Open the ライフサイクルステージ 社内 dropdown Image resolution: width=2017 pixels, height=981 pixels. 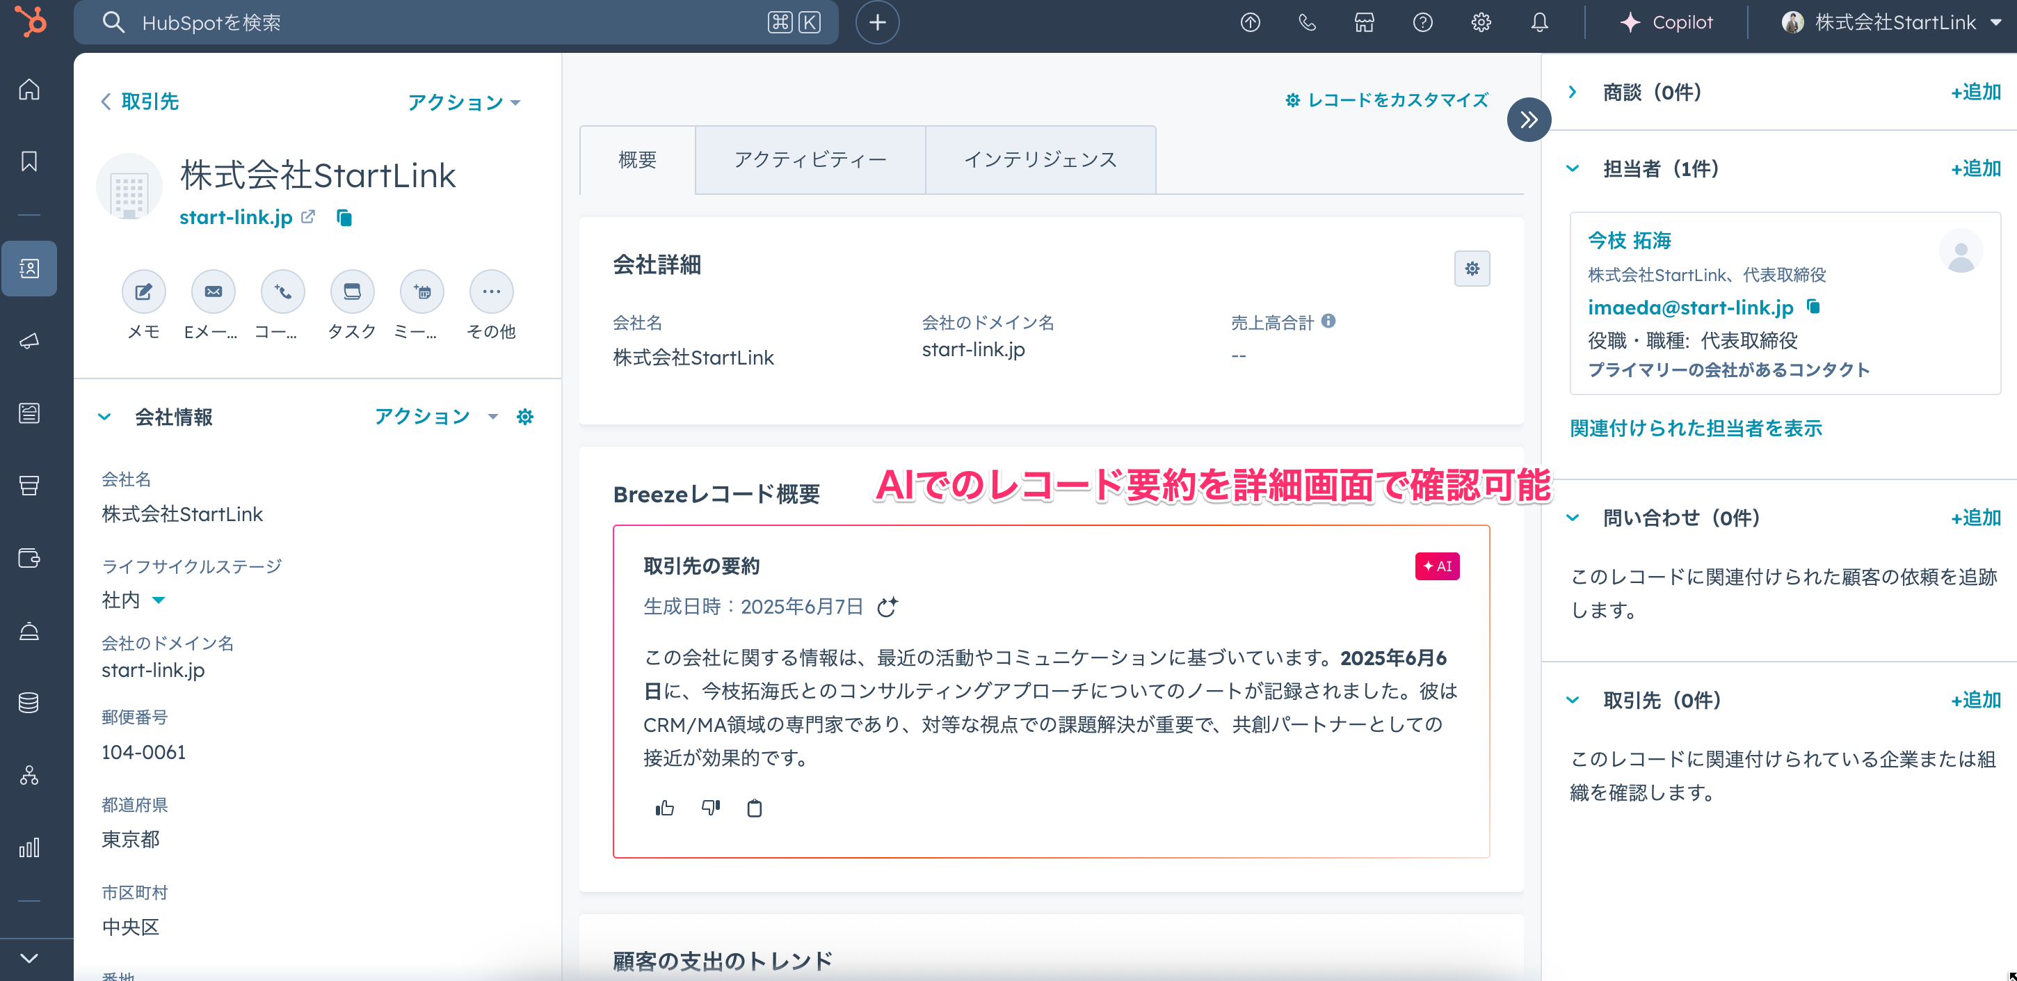(x=159, y=600)
